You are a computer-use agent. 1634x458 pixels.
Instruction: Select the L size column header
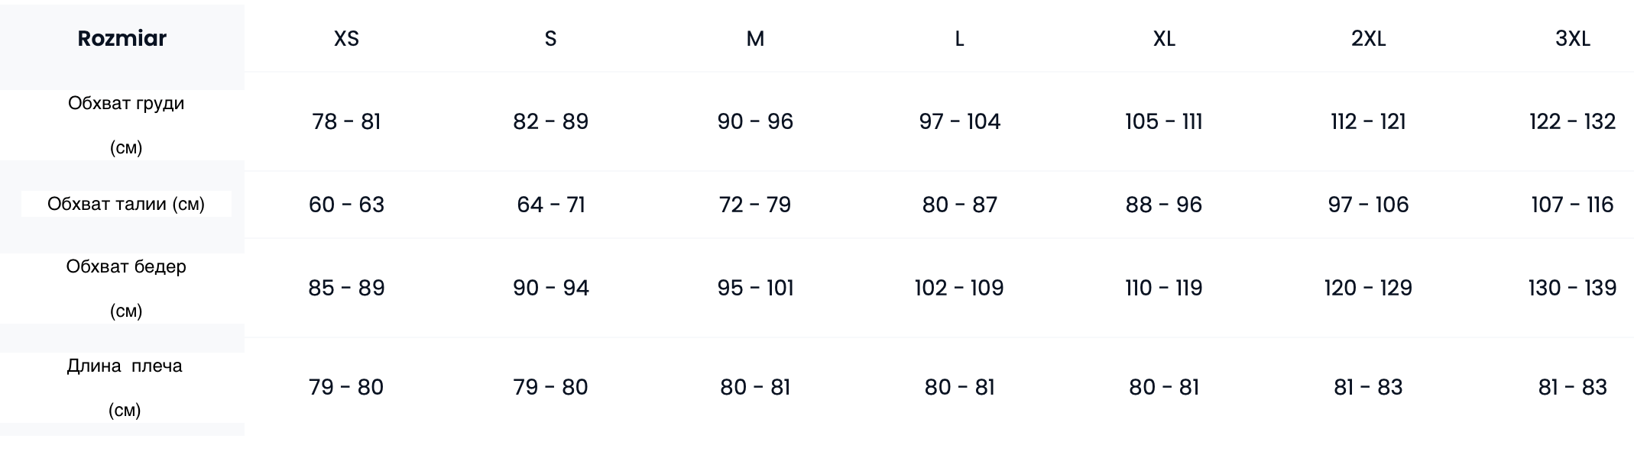pos(959,38)
